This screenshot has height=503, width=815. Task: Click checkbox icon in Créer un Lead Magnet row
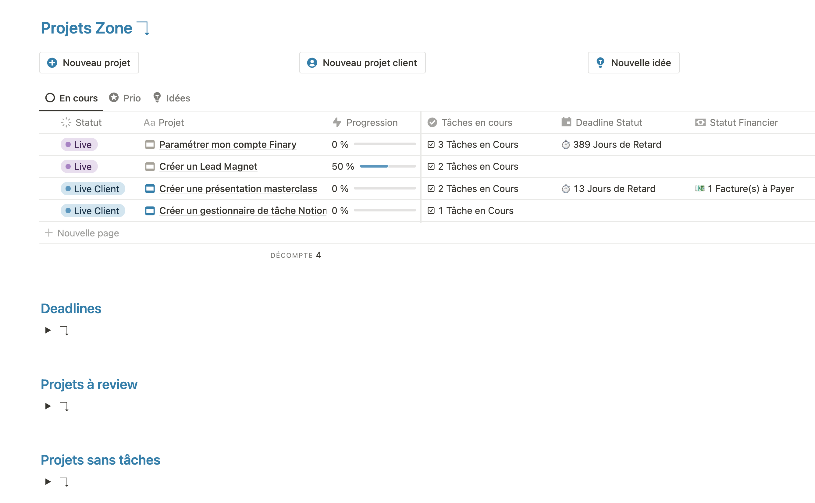tap(431, 166)
